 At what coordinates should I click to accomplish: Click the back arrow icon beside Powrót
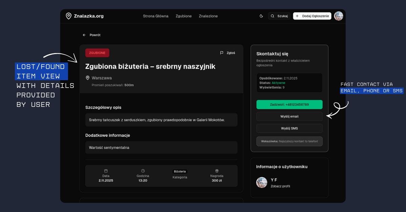[84, 35]
